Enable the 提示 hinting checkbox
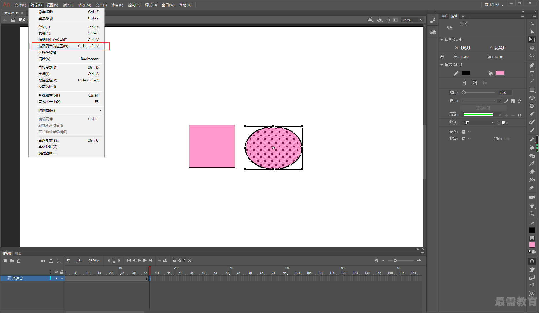This screenshot has width=539, height=313. click(x=499, y=123)
